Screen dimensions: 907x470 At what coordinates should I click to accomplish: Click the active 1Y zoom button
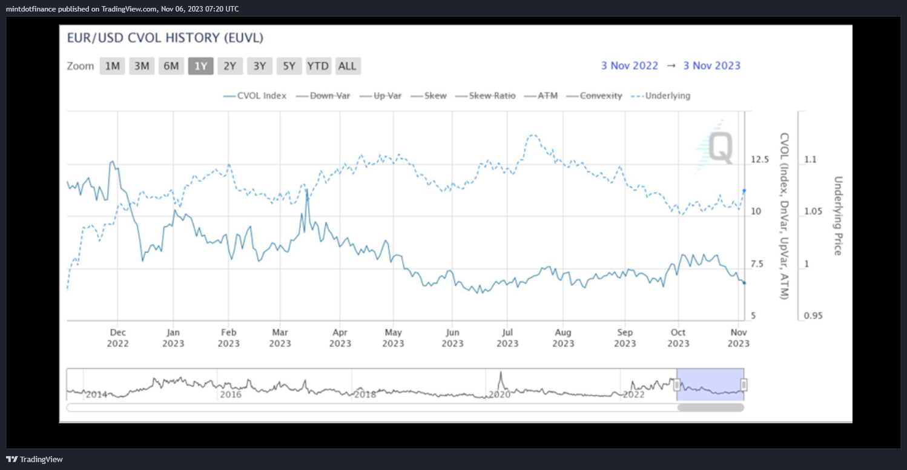[x=201, y=66]
